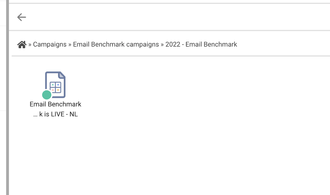The height and width of the screenshot is (195, 330).
Task: Open the Email Benchmark spreadsheet file icon
Action: pyautogui.click(x=55, y=85)
